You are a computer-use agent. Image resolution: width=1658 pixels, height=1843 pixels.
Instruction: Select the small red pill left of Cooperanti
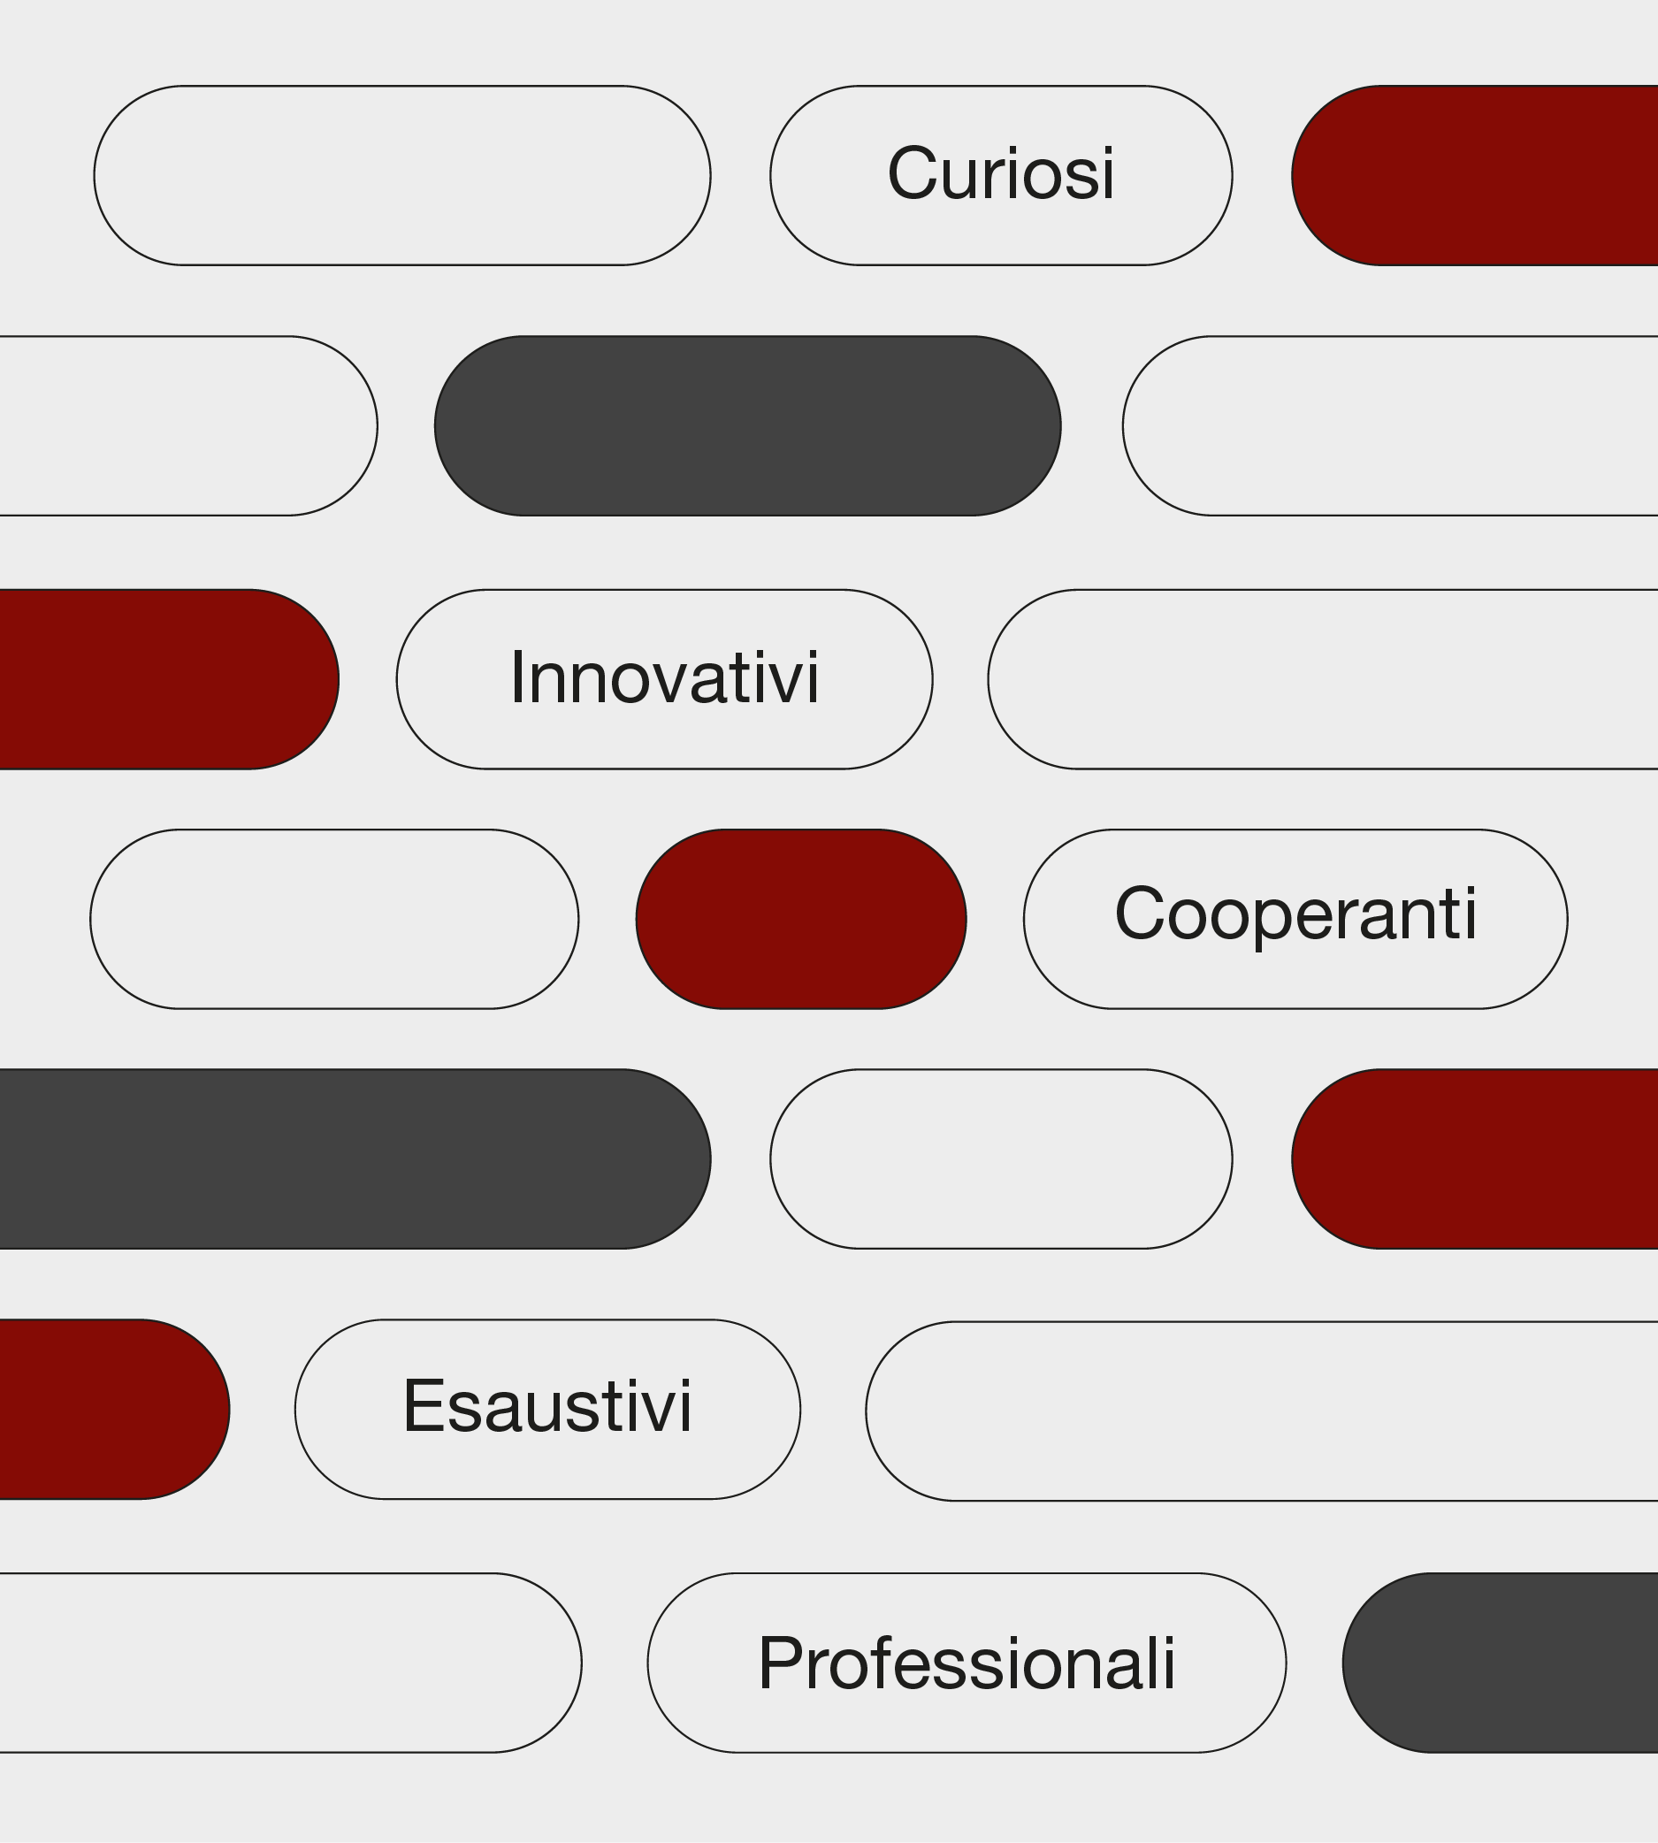(801, 918)
